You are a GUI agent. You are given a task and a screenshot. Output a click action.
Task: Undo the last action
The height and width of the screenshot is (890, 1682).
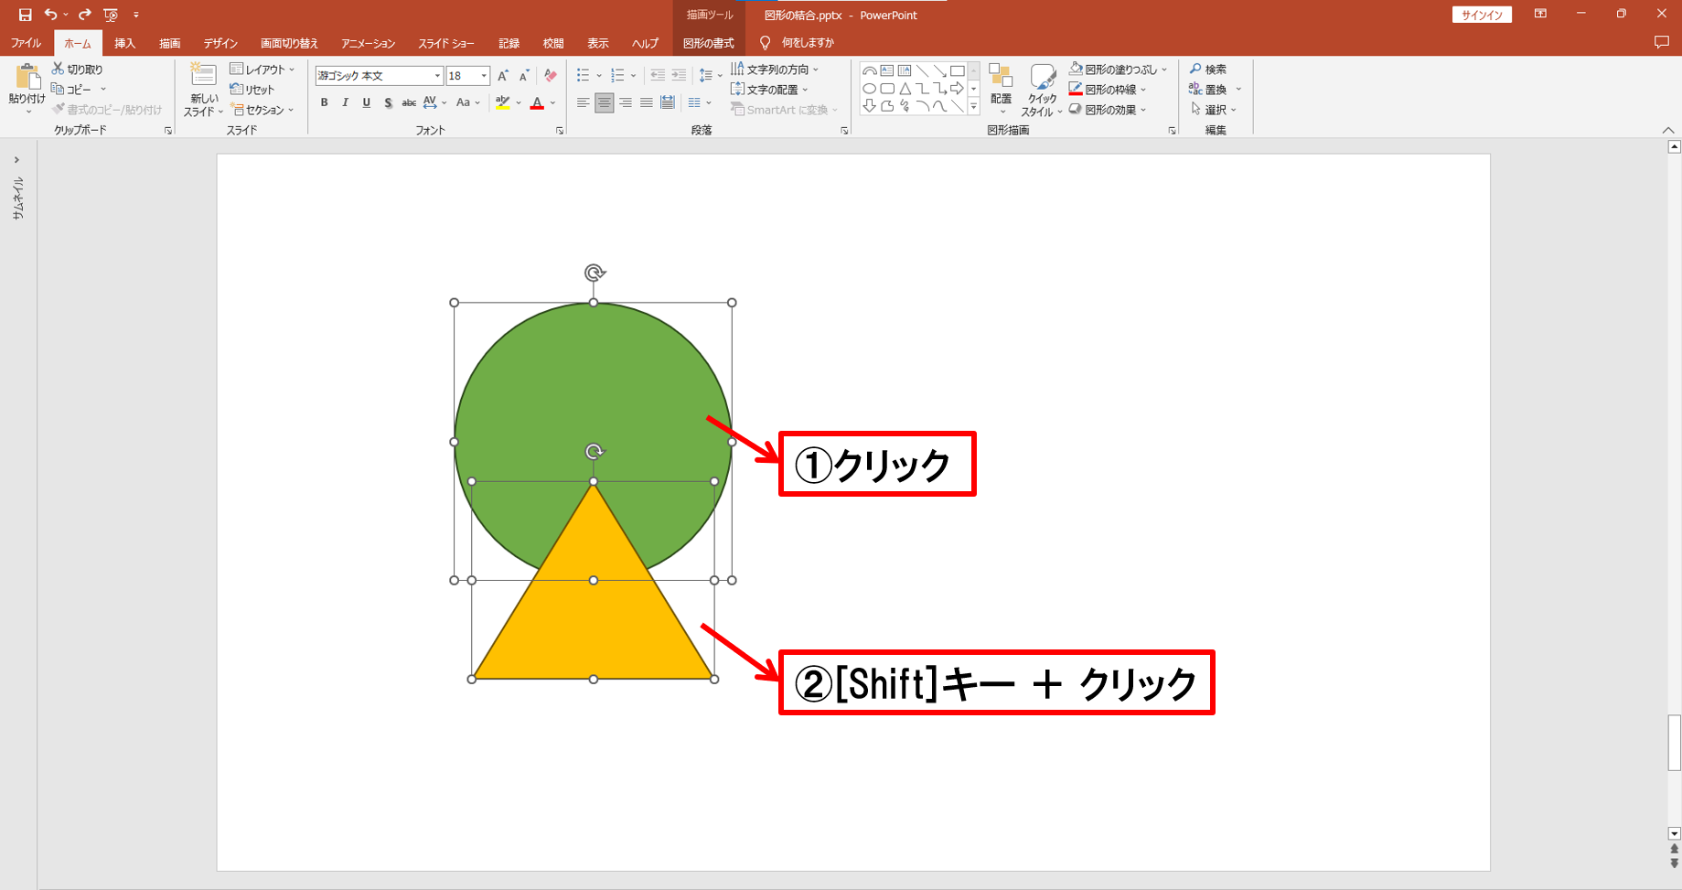click(x=50, y=15)
